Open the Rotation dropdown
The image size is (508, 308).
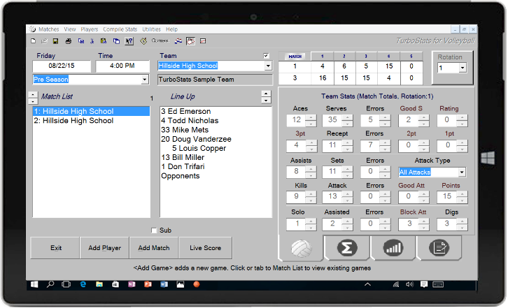tap(463, 68)
